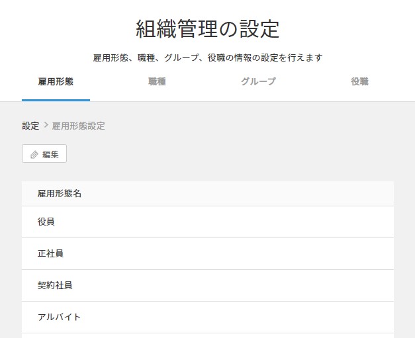Click the partially visible row below アルバイト

coord(207,335)
